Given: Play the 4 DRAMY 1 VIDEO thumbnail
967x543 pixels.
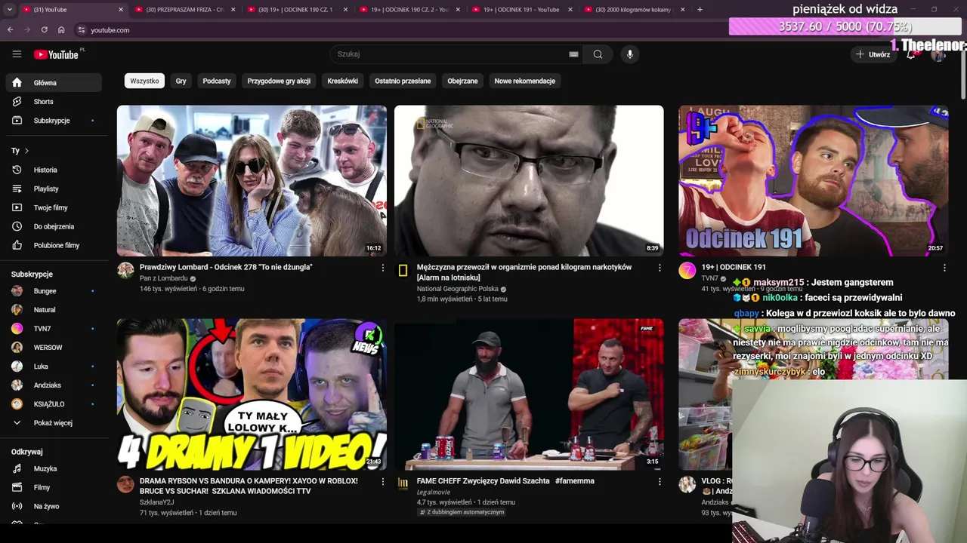Looking at the screenshot, I should pyautogui.click(x=252, y=394).
